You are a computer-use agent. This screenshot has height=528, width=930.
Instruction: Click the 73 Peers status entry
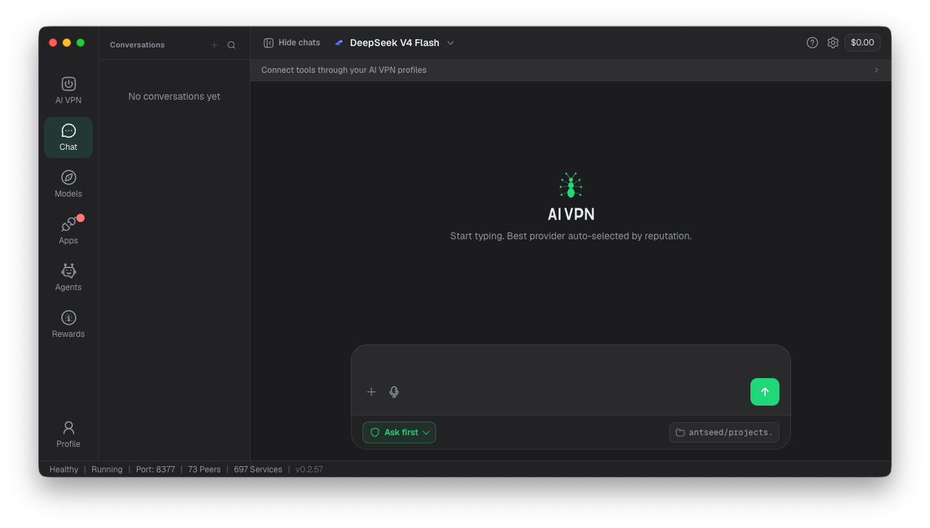pyautogui.click(x=204, y=470)
